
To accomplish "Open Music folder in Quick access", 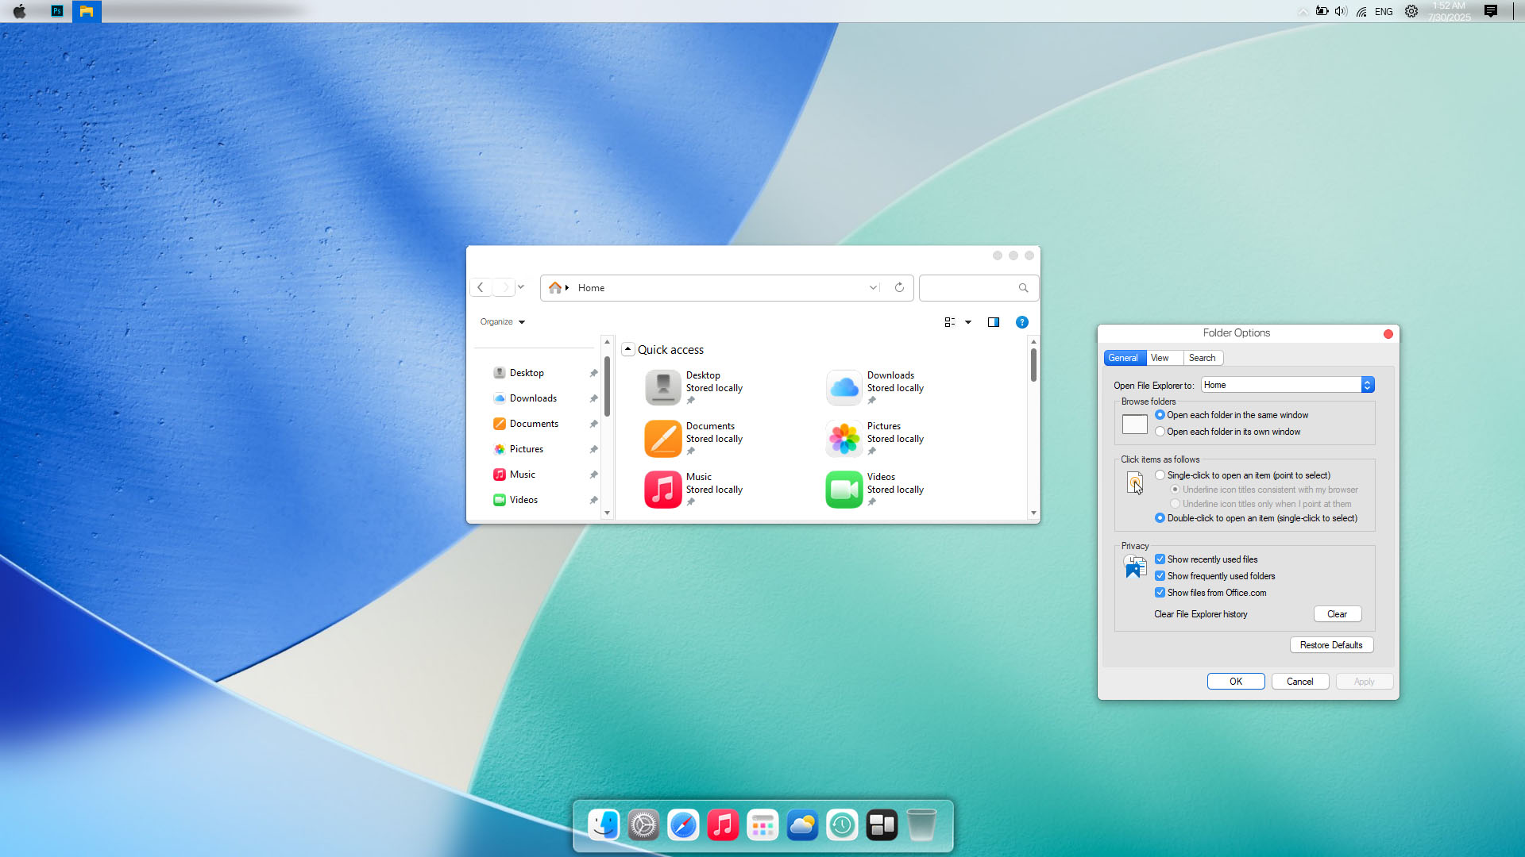I will 663,490.
